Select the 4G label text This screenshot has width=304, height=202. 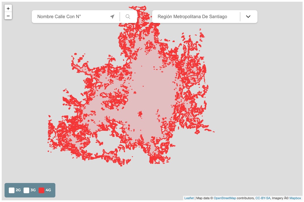[x=48, y=190]
